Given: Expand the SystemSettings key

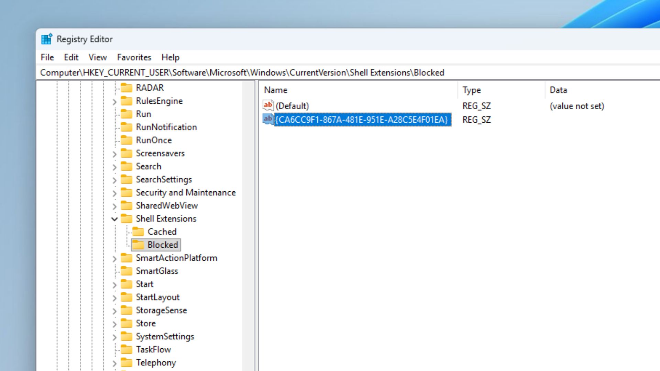Looking at the screenshot, I should point(114,337).
